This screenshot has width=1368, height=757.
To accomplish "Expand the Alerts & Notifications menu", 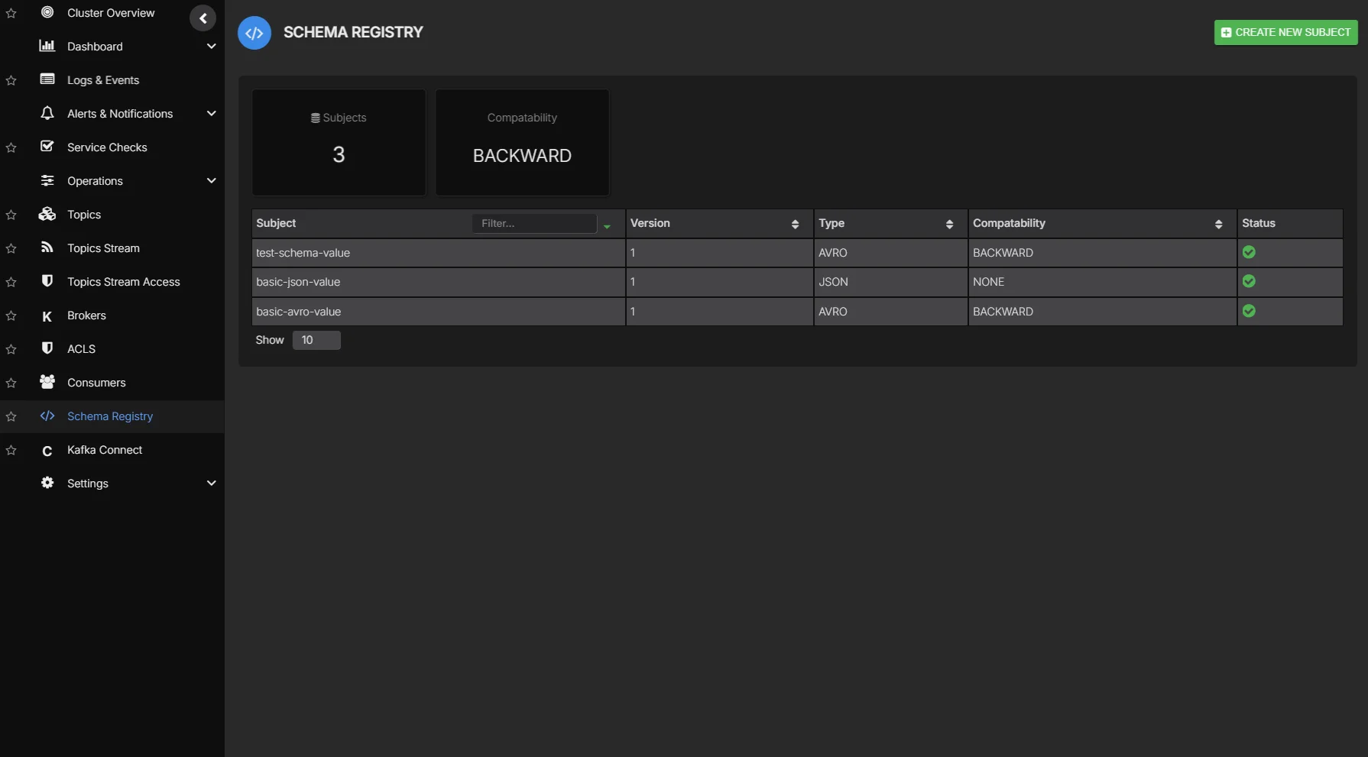I will click(212, 113).
